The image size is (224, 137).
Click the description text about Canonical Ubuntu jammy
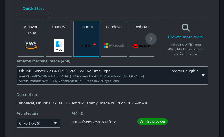pyautogui.click(x=83, y=103)
